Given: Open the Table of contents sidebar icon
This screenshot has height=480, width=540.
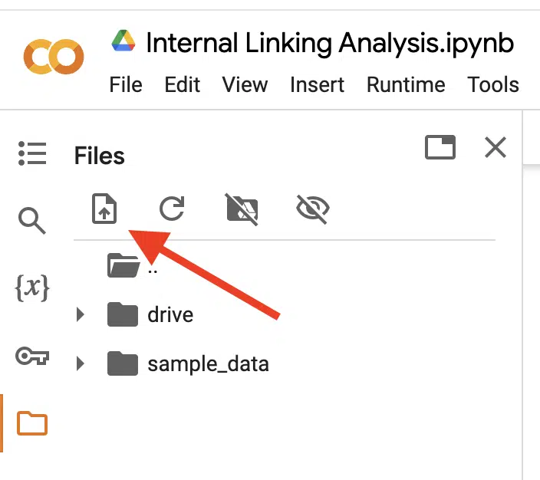Looking at the screenshot, I should (32, 153).
